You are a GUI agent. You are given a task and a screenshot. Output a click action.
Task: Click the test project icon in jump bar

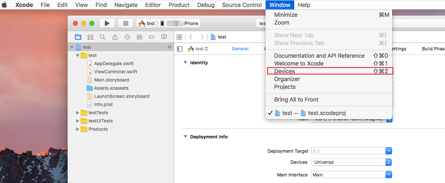pos(213,37)
